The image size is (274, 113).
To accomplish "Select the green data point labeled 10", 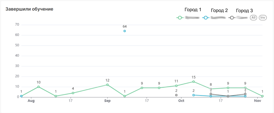I will coord(39,87).
